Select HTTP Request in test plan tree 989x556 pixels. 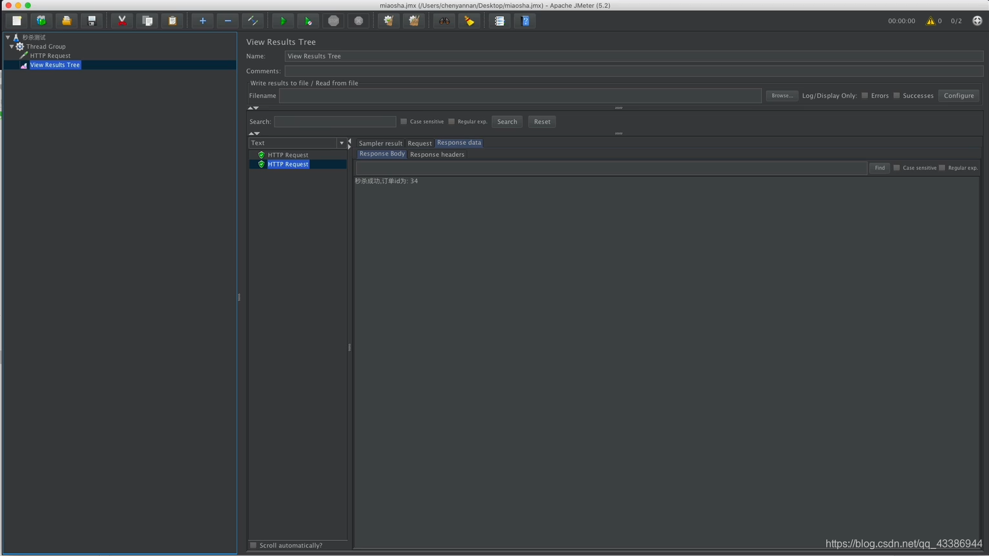pos(50,55)
